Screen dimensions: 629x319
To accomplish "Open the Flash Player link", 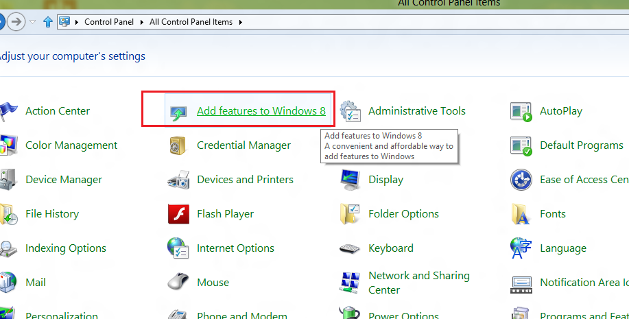I will [226, 214].
